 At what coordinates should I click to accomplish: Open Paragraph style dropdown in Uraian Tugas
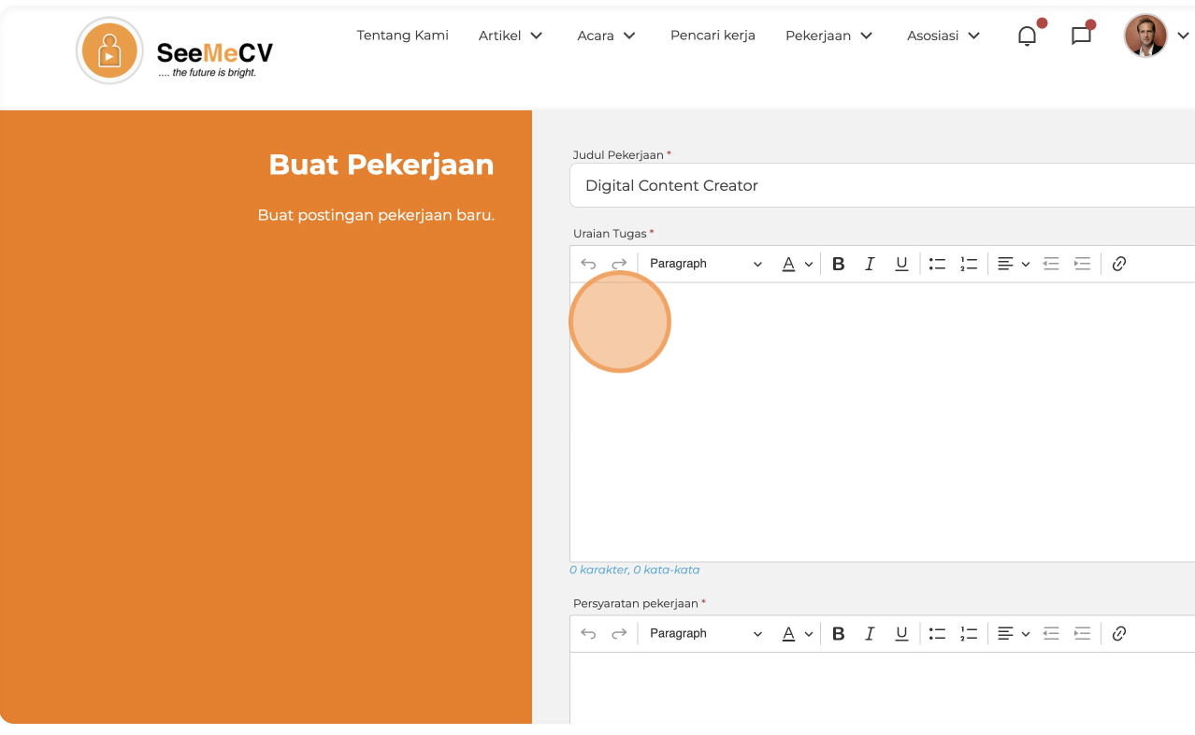point(706,264)
